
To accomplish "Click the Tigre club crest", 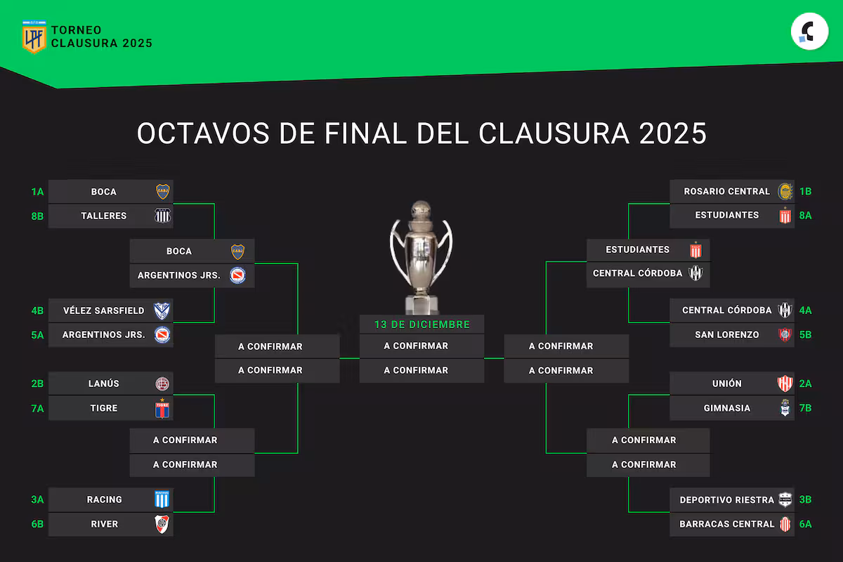I will click(162, 409).
